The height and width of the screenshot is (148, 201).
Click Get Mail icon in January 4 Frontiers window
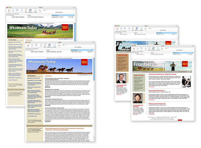[141, 28]
